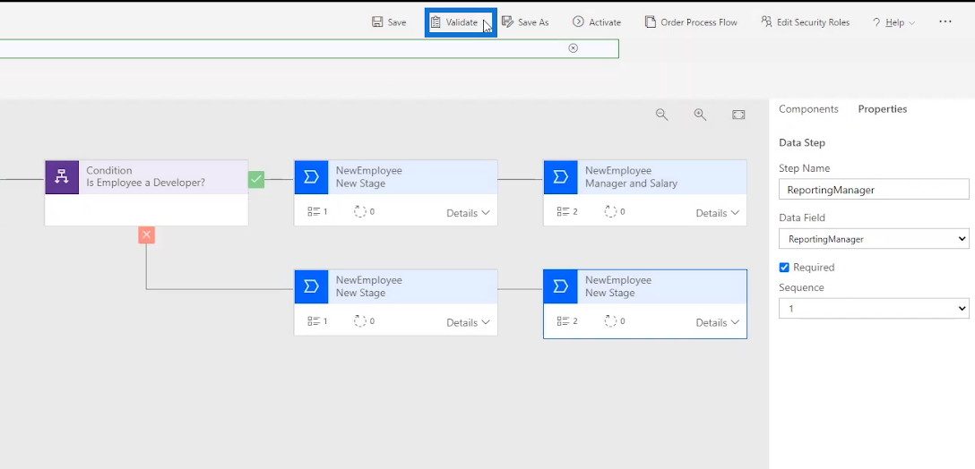Image resolution: width=975 pixels, height=469 pixels.
Task: Click workflow count icon in bottom-left New Stage
Action: coord(360,321)
